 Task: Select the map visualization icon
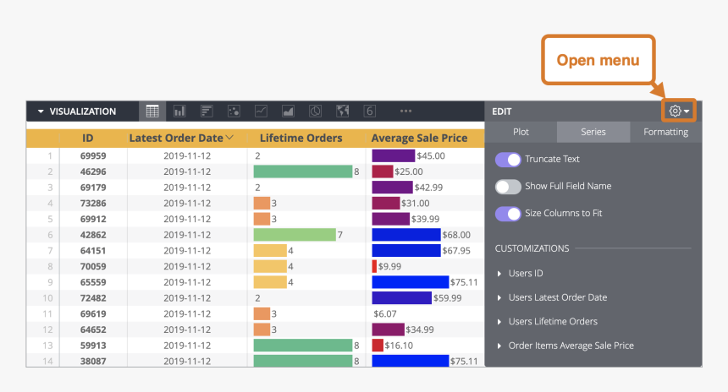pyautogui.click(x=342, y=111)
